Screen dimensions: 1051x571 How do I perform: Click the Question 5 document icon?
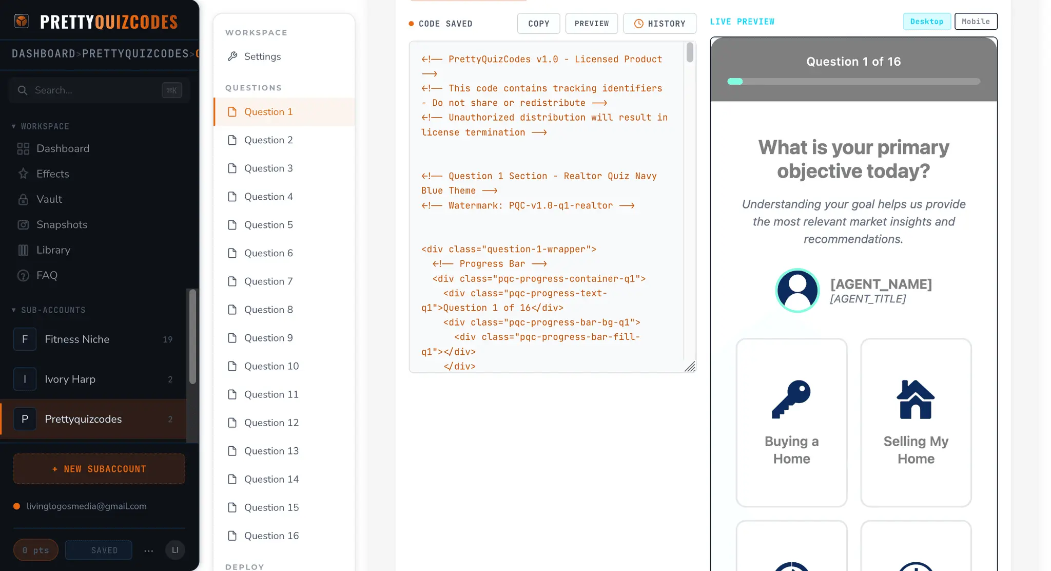click(x=232, y=225)
